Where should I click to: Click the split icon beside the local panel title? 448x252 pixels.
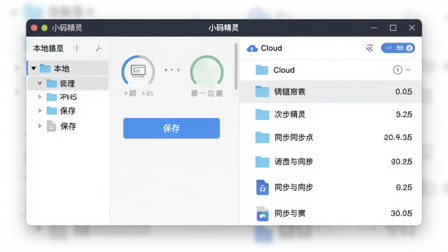point(77,48)
